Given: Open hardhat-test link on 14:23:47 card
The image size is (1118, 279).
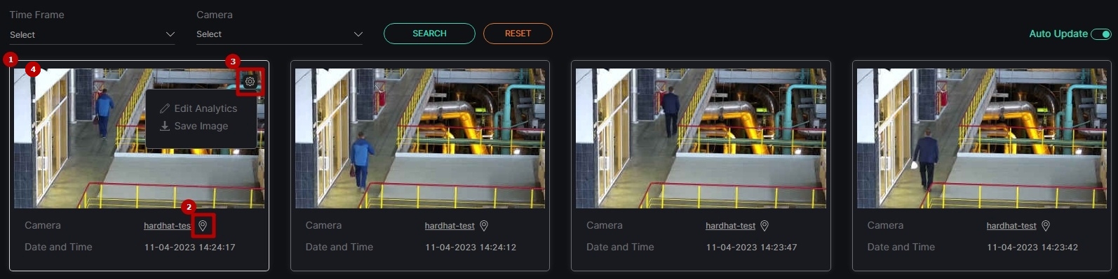Looking at the screenshot, I should click(x=730, y=226).
